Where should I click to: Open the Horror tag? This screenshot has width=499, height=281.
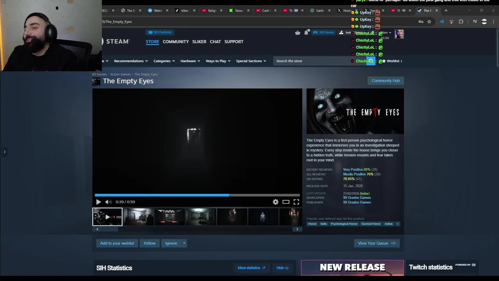click(x=312, y=224)
